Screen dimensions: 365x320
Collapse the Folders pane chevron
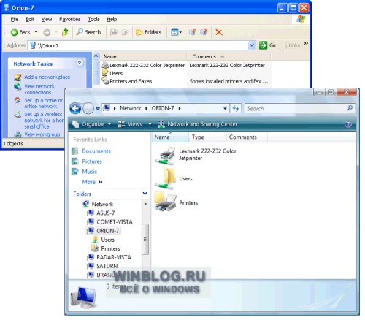point(145,194)
